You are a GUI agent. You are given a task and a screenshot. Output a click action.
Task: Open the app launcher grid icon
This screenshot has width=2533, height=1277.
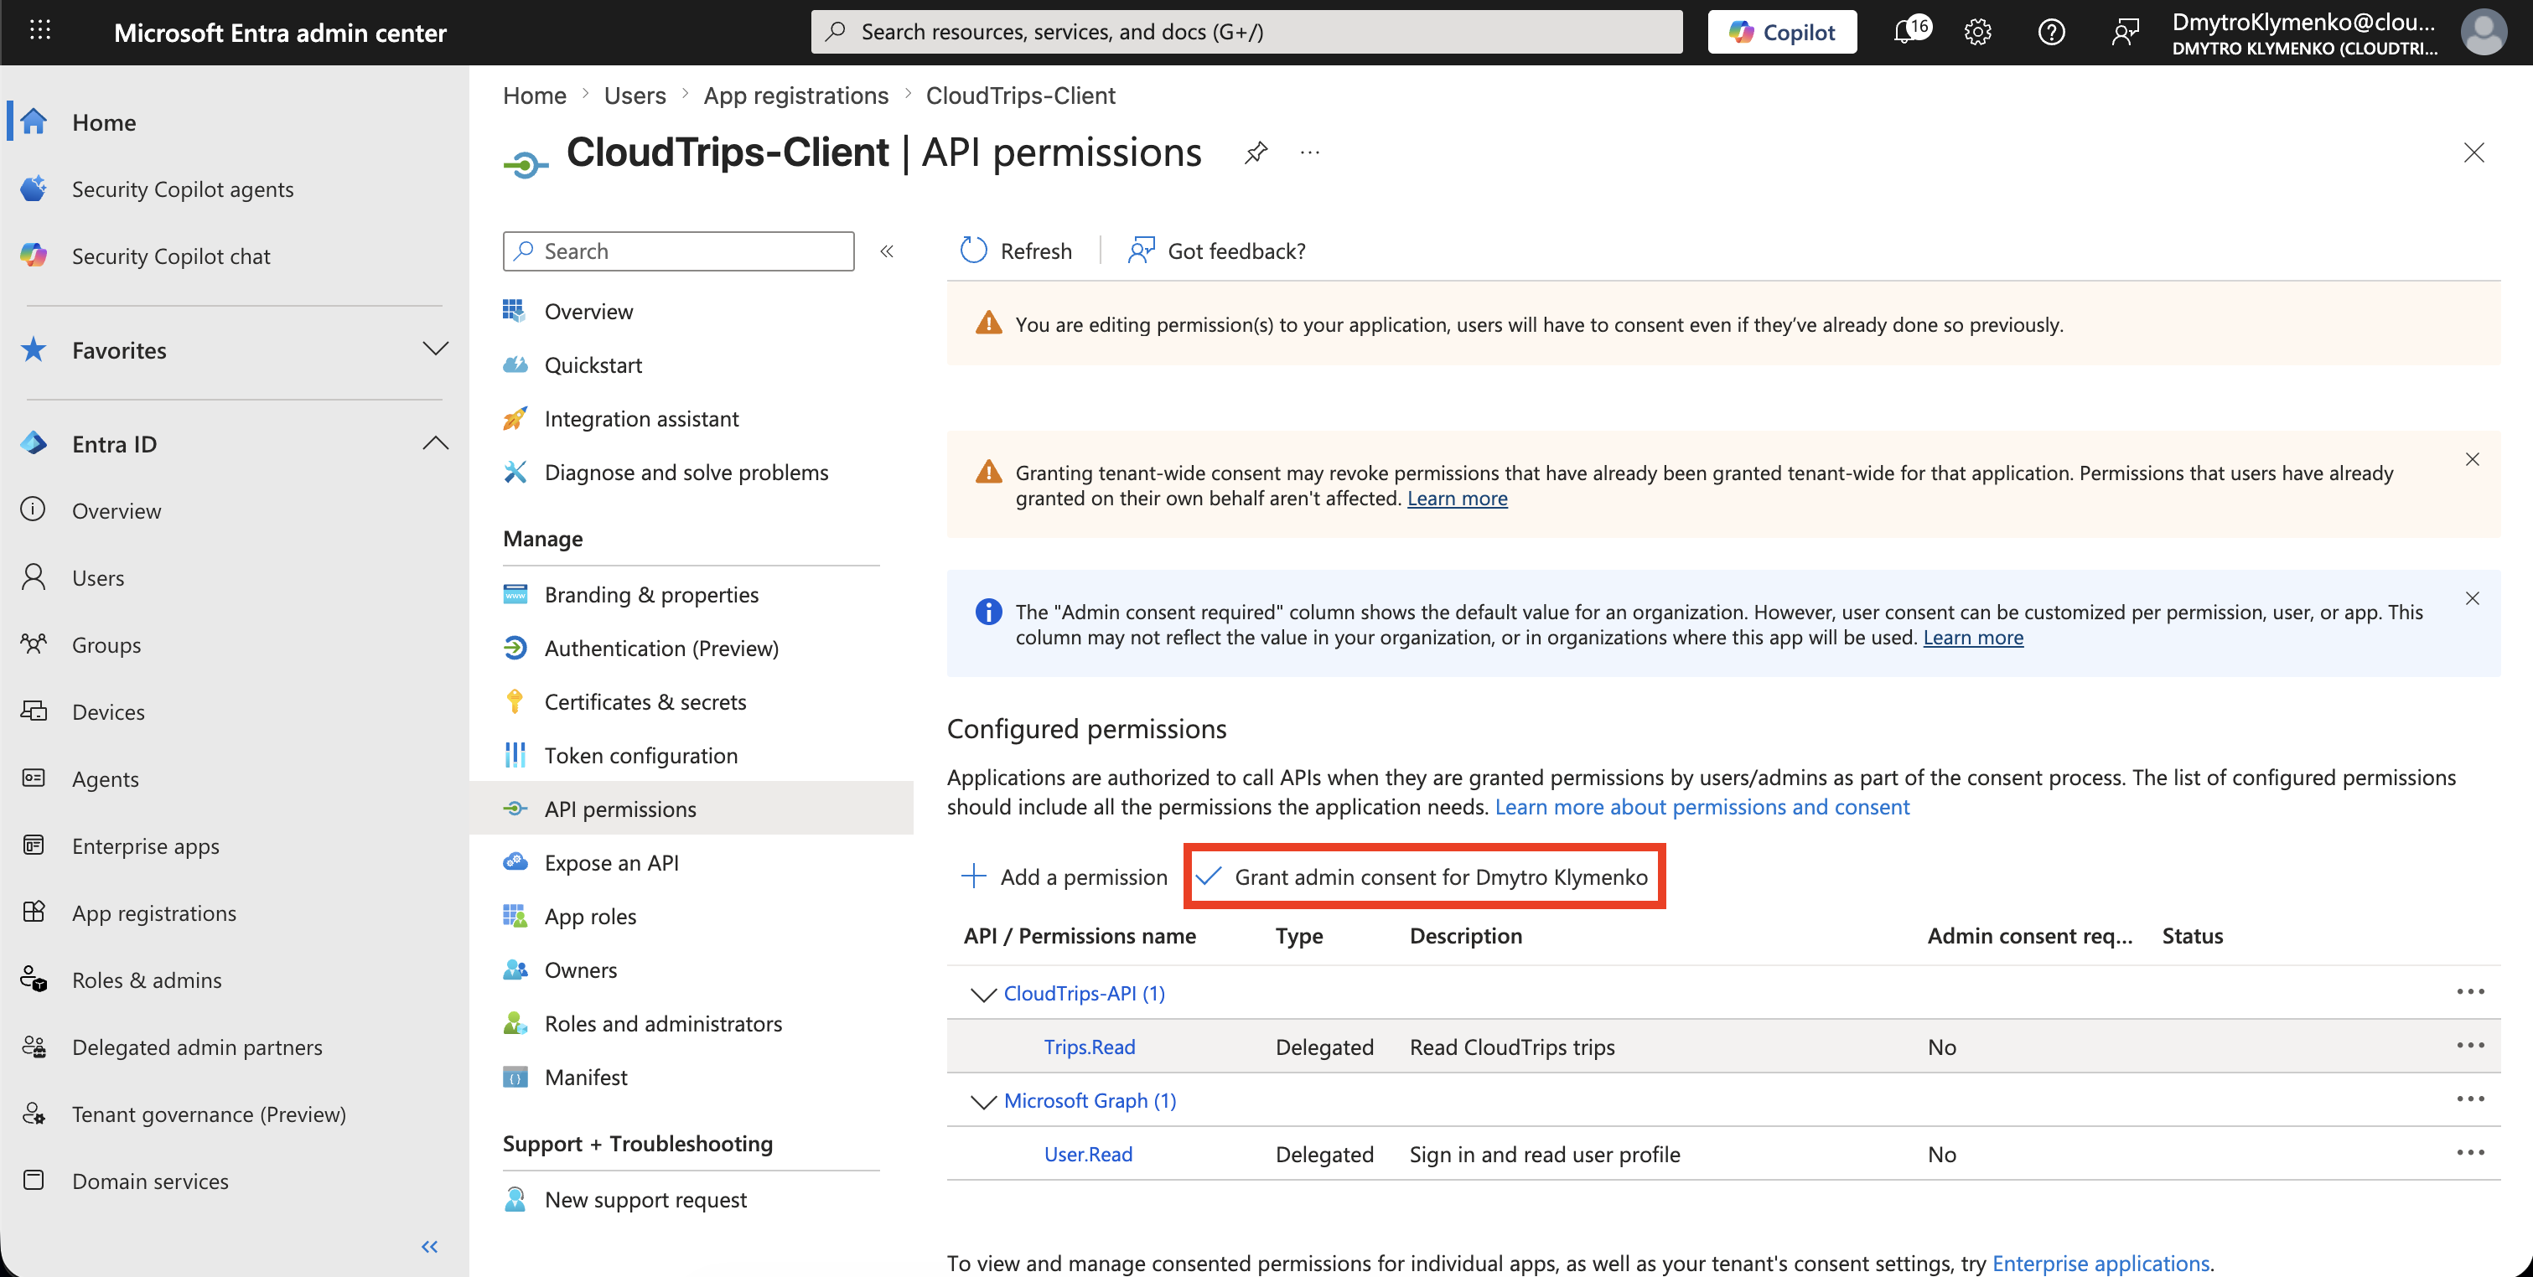(x=40, y=32)
